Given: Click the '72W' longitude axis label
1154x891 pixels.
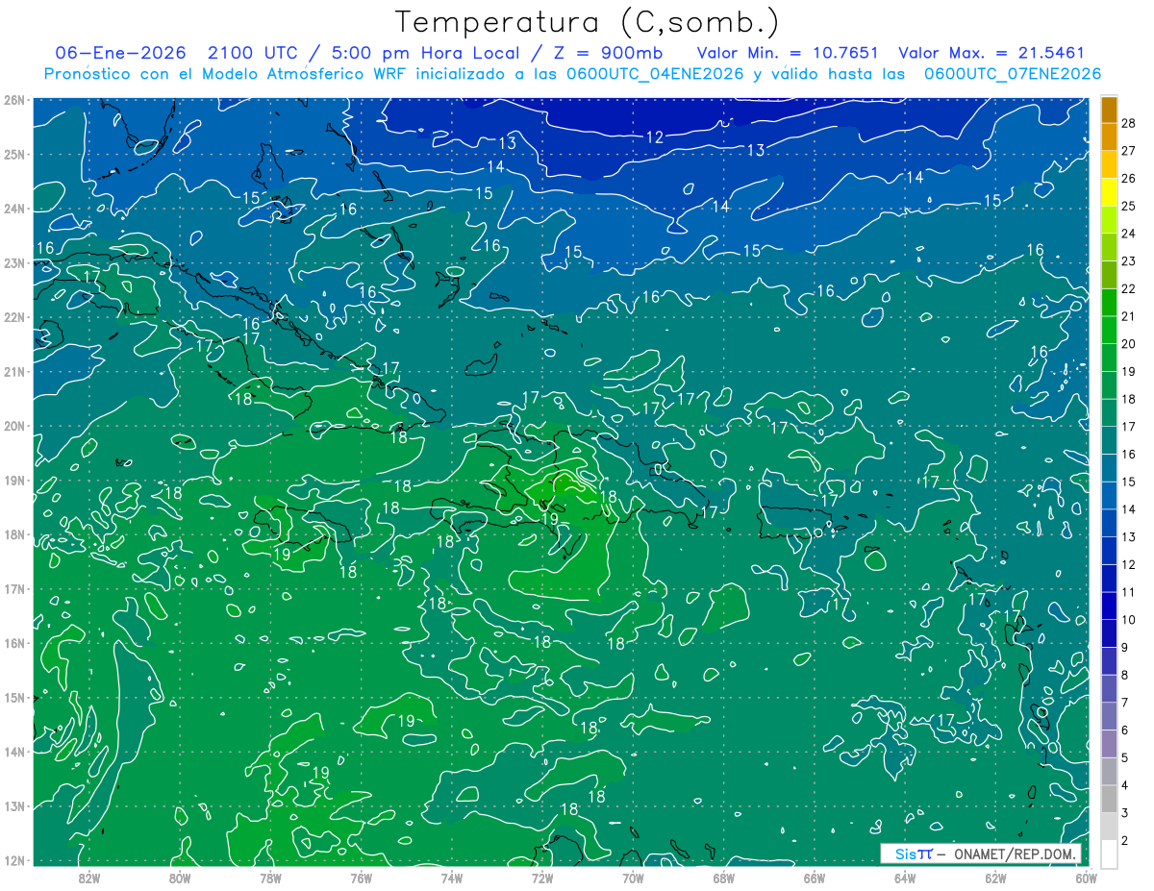Looking at the screenshot, I should (542, 878).
